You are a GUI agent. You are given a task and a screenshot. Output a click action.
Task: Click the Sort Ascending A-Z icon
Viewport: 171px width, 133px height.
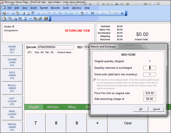[66, 13]
